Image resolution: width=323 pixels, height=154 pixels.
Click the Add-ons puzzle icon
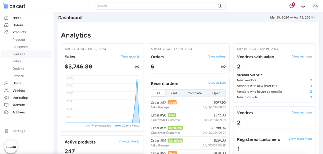tap(6, 112)
